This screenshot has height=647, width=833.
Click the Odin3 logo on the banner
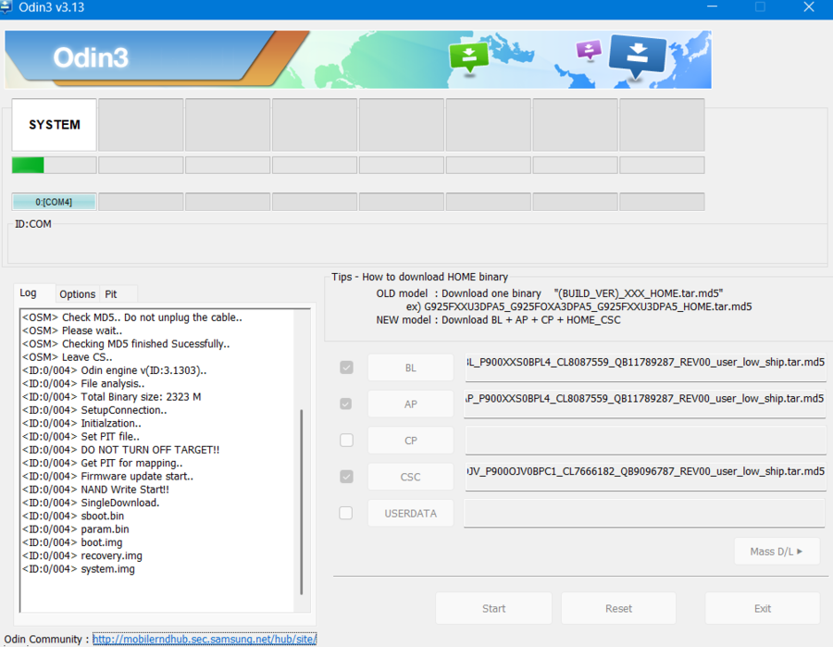[x=91, y=57]
